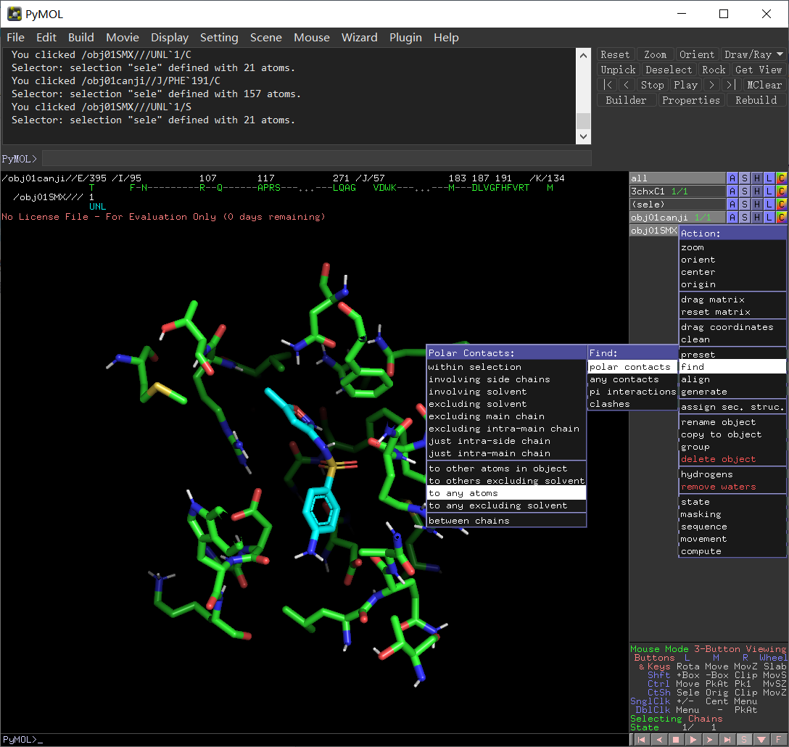Click the Get View button
Screen dimensions: 789x747
[759, 70]
